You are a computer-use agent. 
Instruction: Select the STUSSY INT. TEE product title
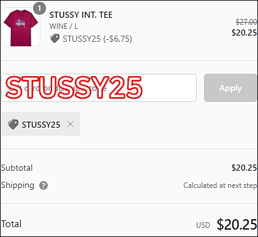pos(81,15)
